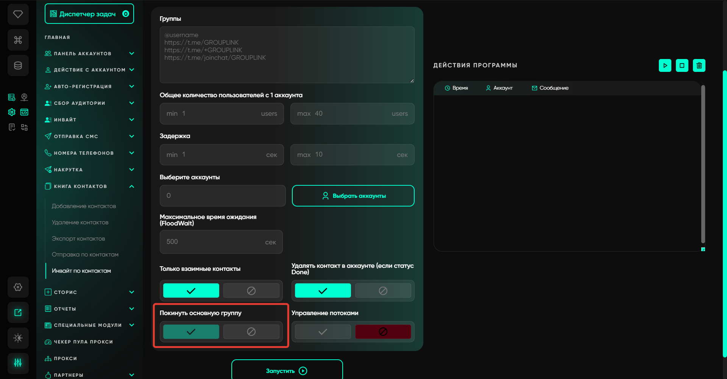
Task: Click the diamond icon at top left
Action: coord(18,14)
